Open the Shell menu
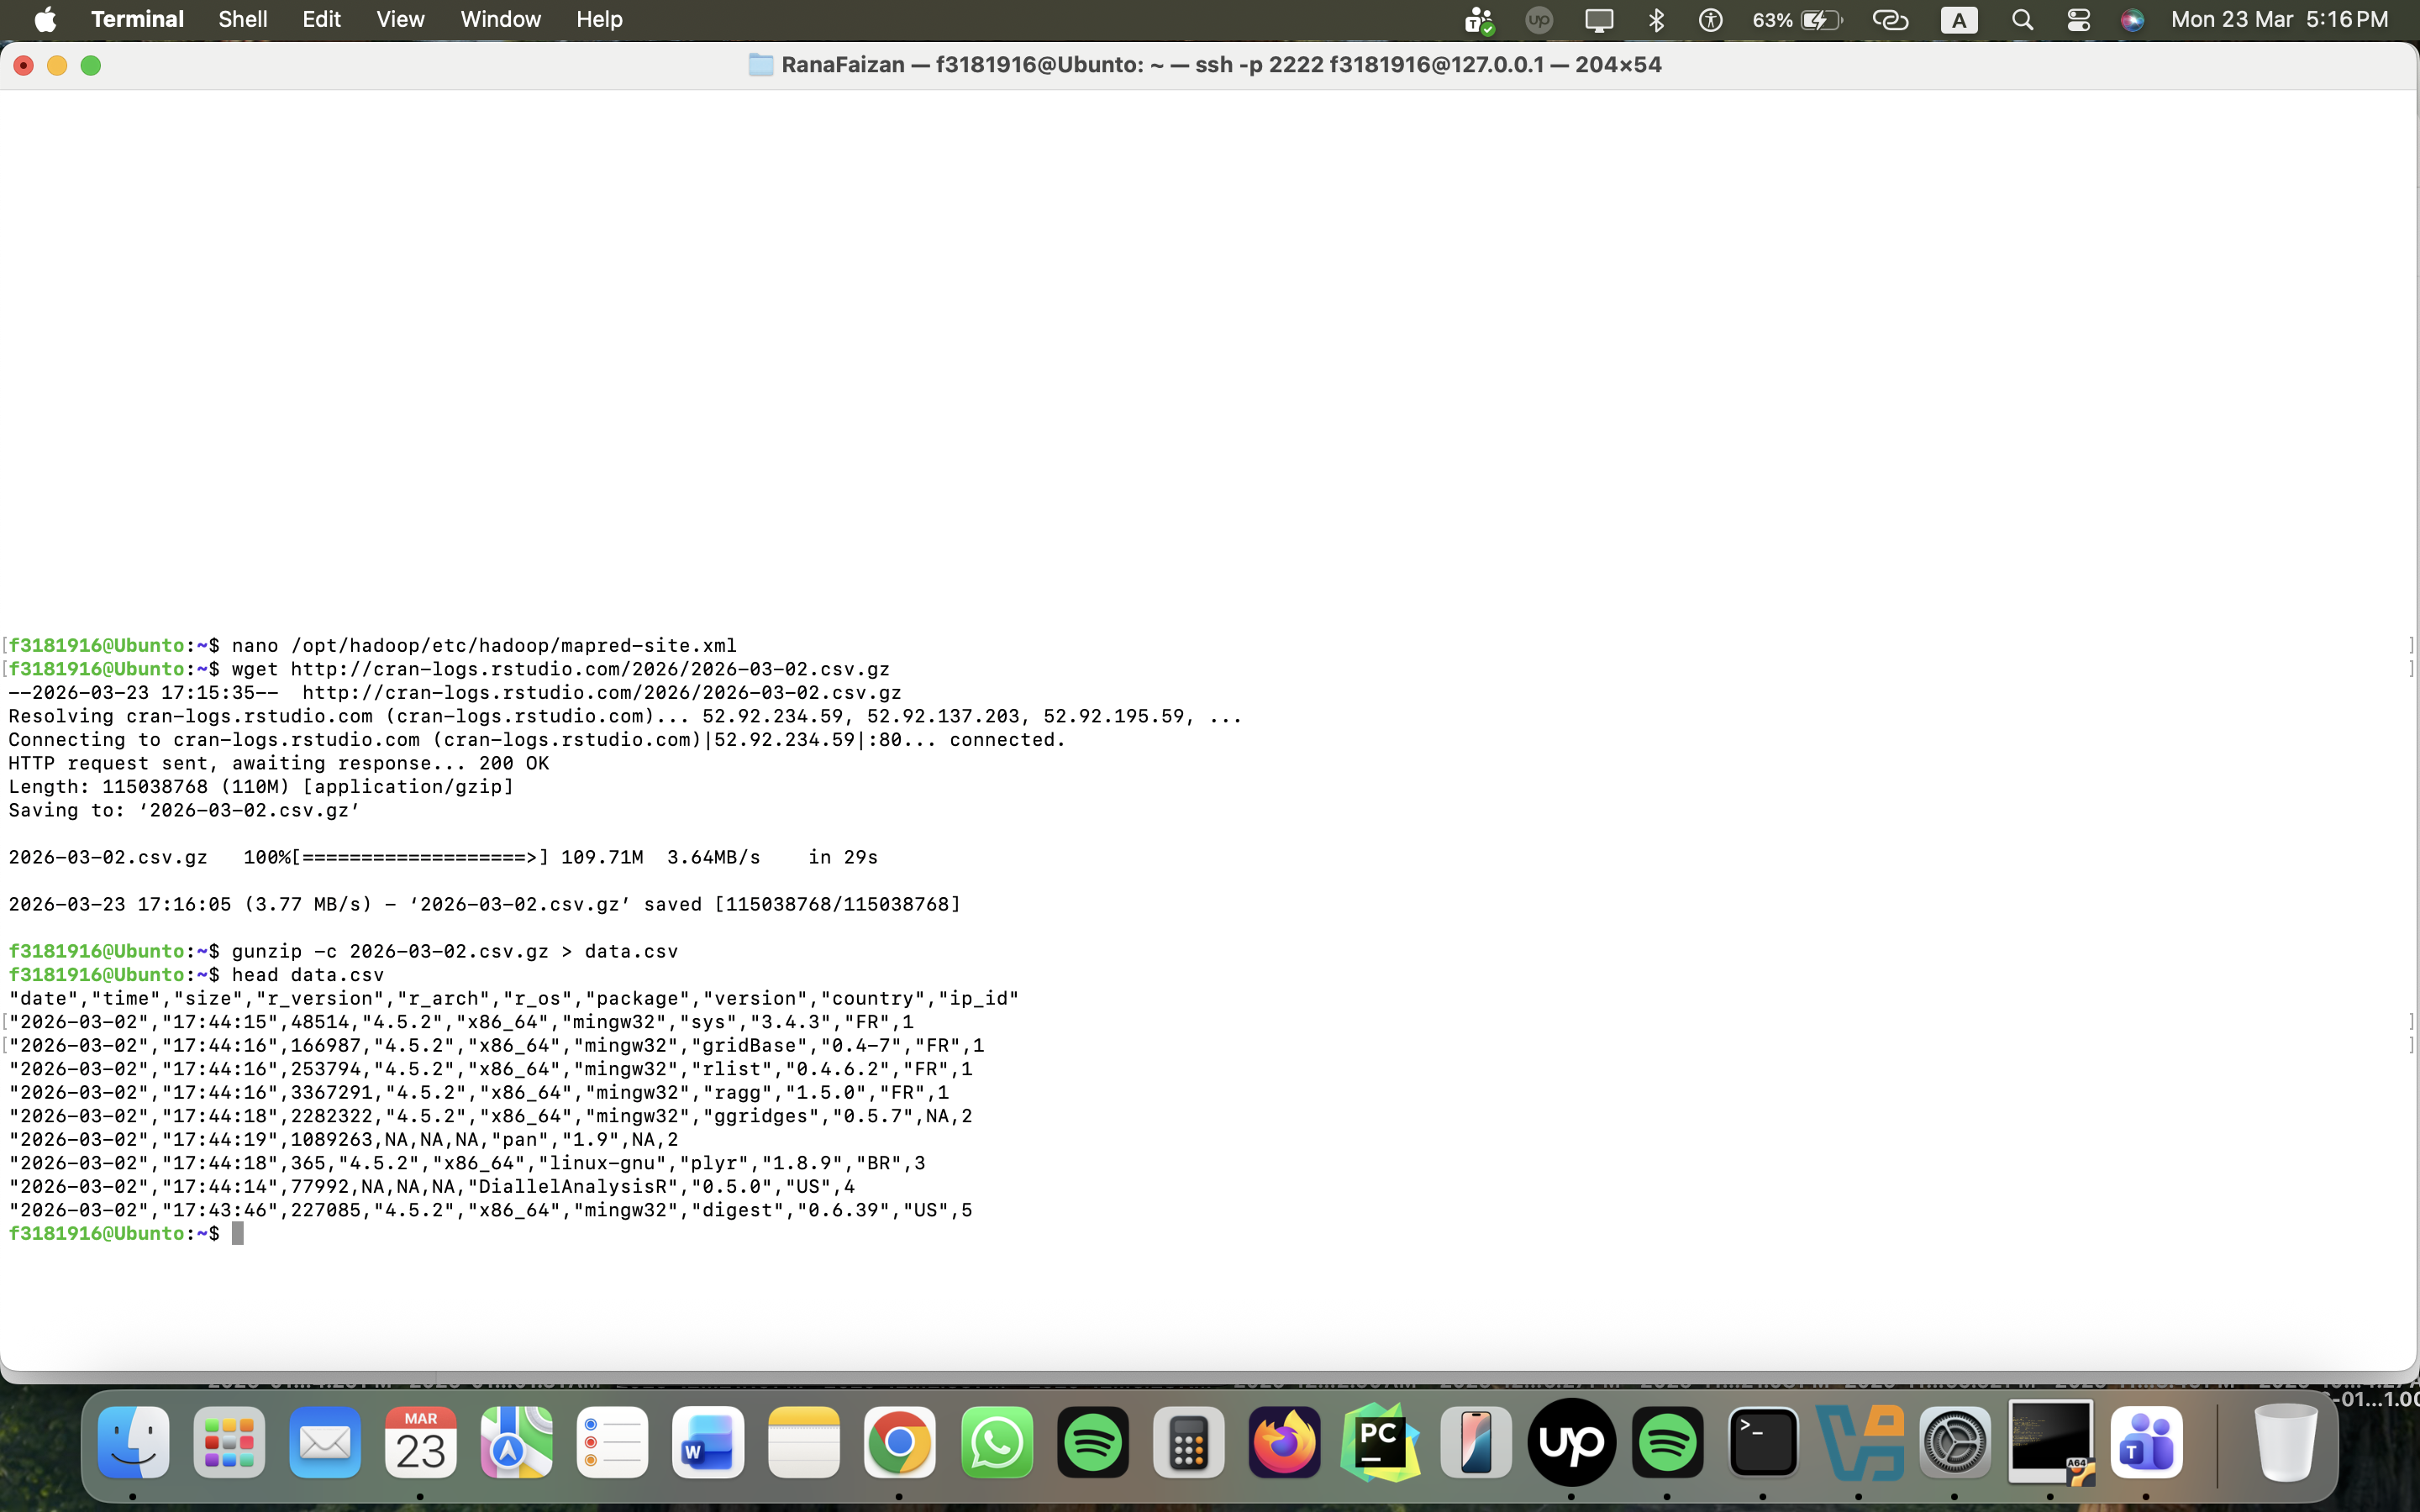The height and width of the screenshot is (1512, 2420). point(242,19)
